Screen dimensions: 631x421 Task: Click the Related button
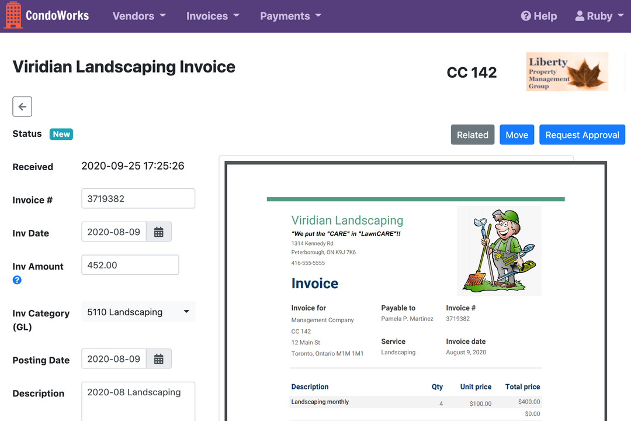click(x=472, y=134)
